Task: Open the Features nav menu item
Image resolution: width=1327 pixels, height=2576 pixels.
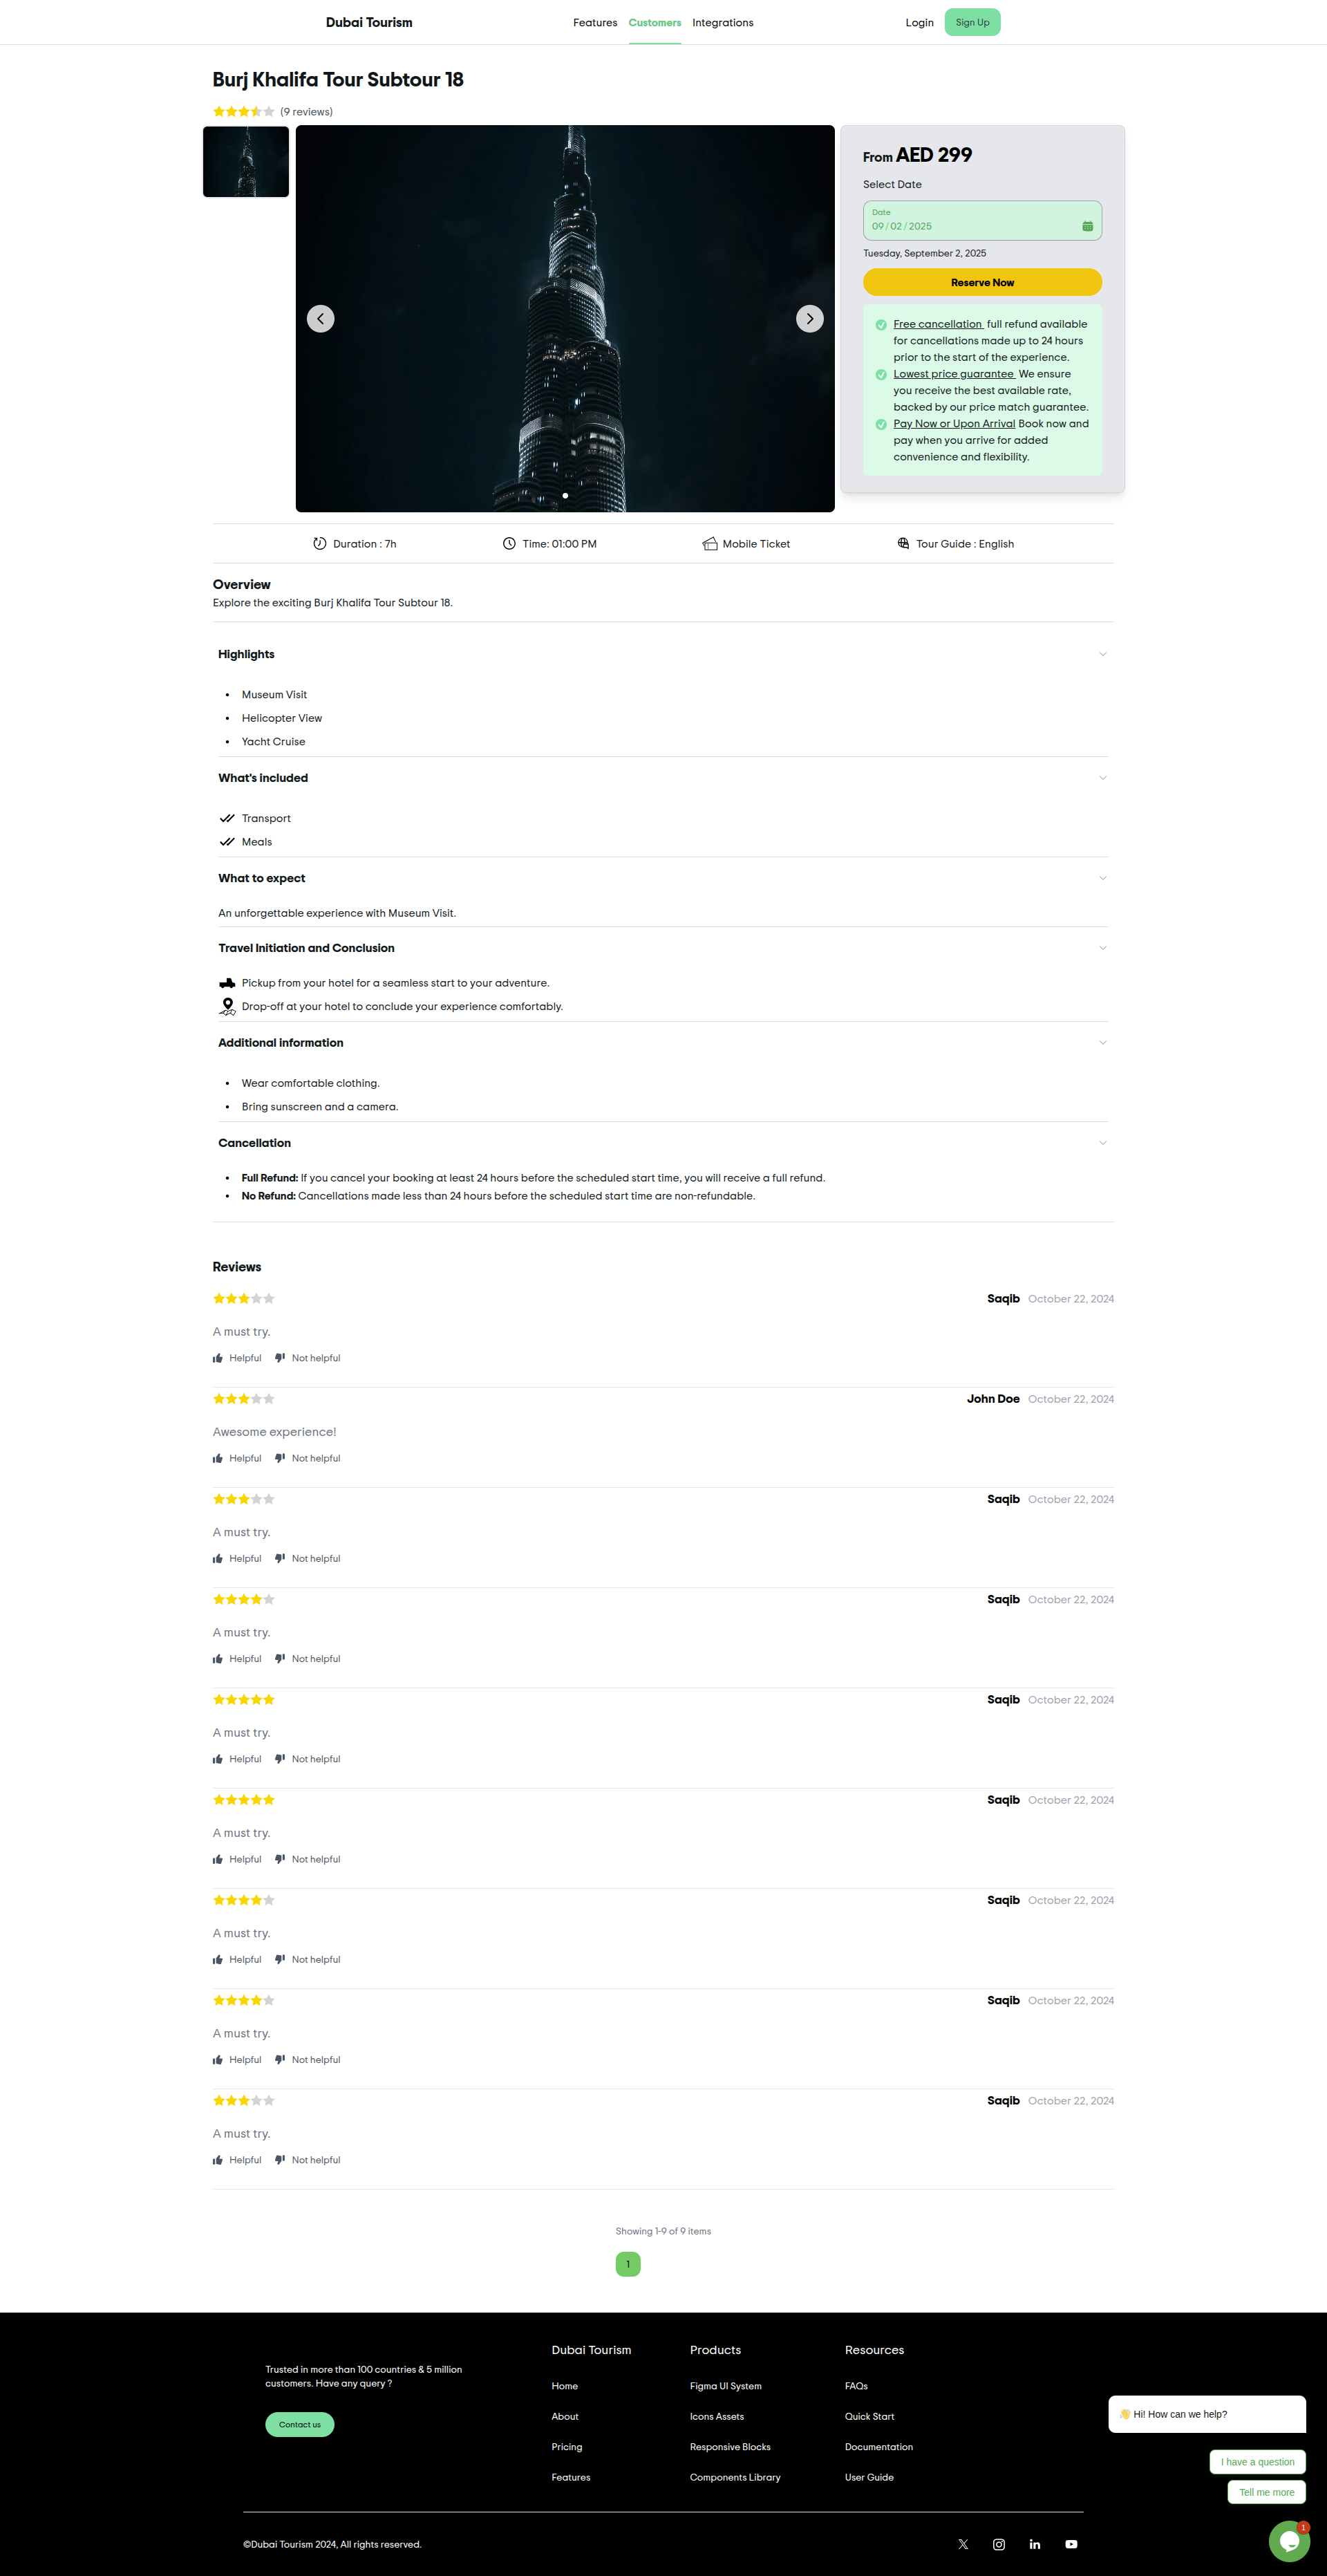Action: tap(595, 23)
